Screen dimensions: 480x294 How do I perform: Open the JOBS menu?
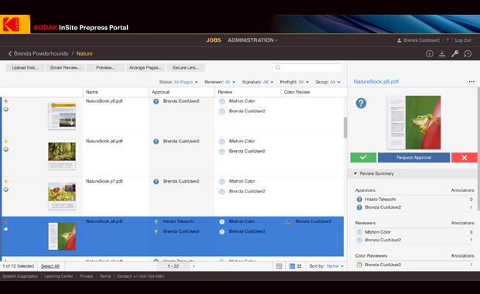214,40
